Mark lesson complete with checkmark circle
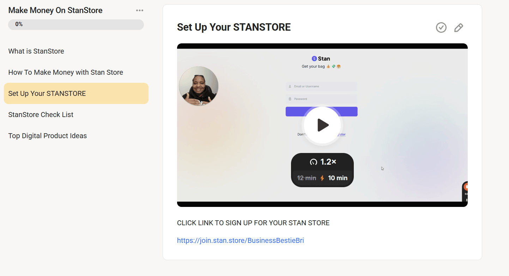Screen dimensions: 509x276 441,27
